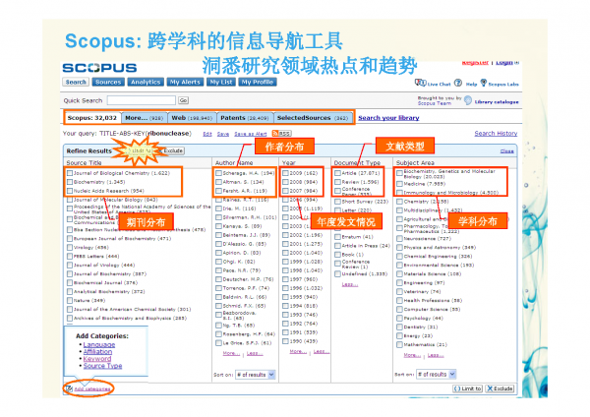Click the Search your library link
This screenshot has width=590, height=417.
point(388,118)
